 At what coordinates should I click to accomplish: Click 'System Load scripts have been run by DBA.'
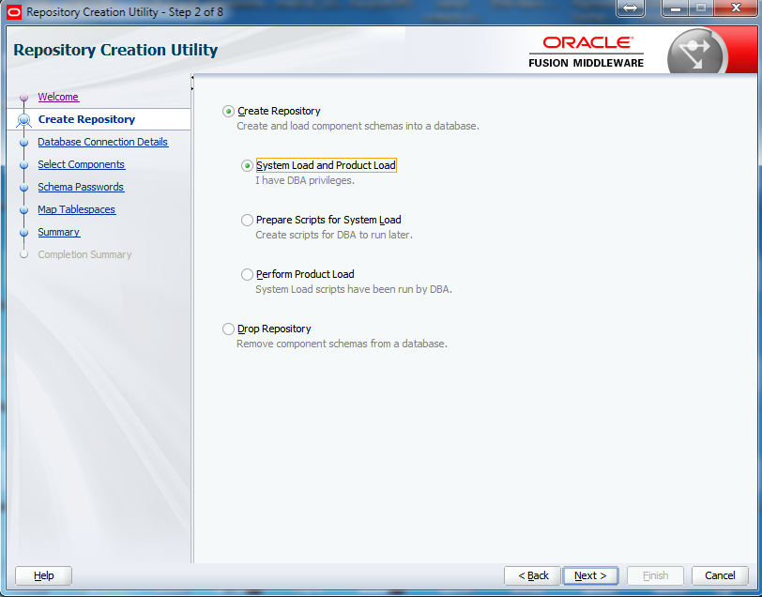tap(354, 289)
